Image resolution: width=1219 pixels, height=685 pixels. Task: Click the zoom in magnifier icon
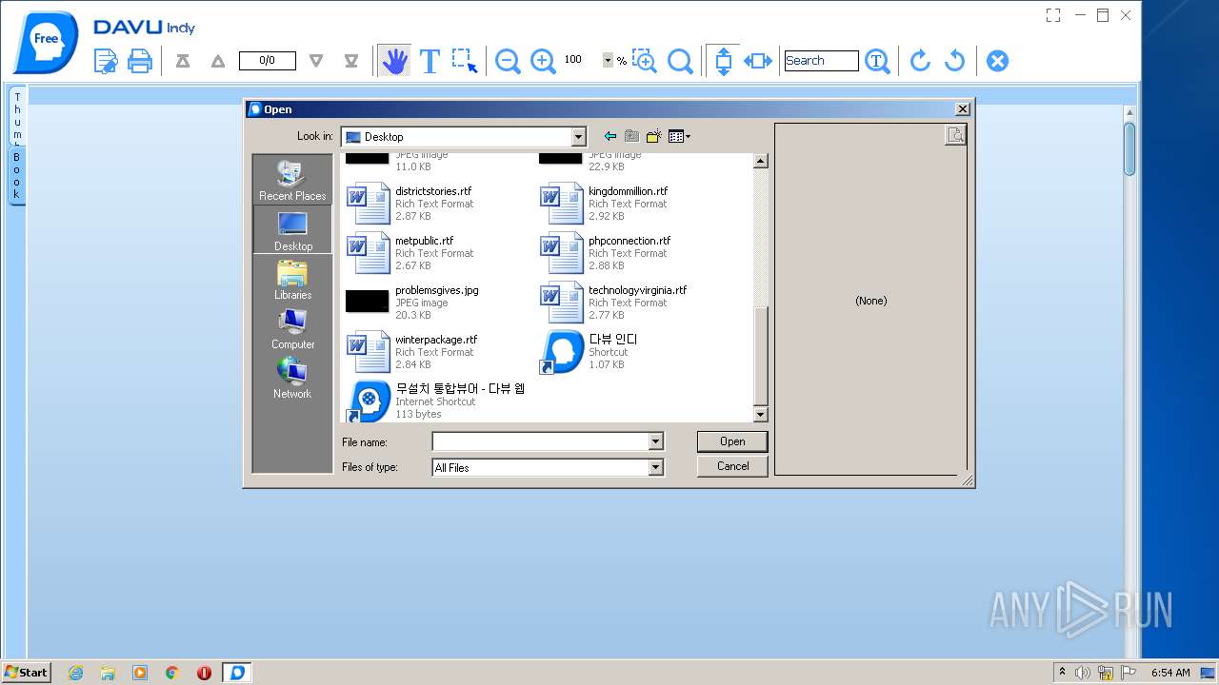(543, 61)
